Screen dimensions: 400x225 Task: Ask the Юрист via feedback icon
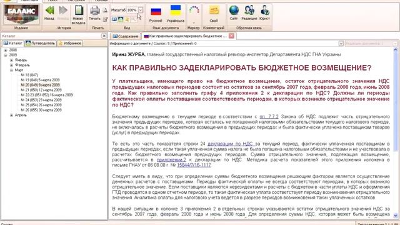[x=265, y=11]
